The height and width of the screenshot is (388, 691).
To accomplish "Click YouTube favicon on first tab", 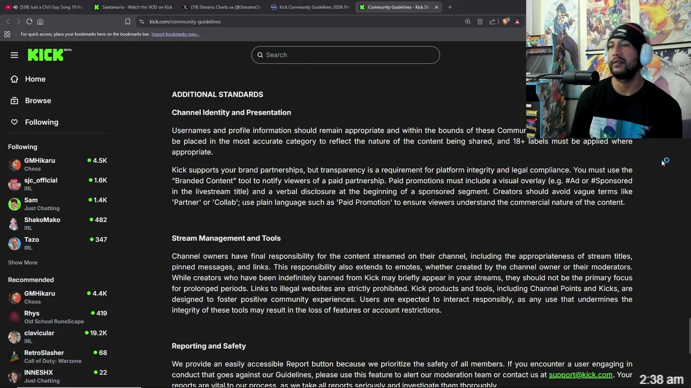I will click(8, 7).
